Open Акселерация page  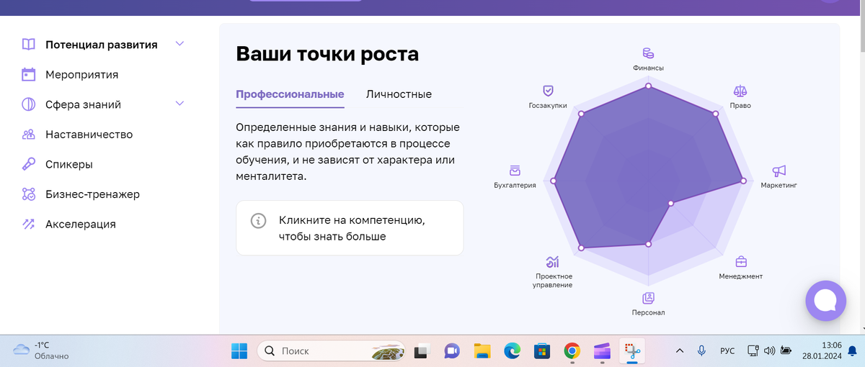[x=80, y=224]
